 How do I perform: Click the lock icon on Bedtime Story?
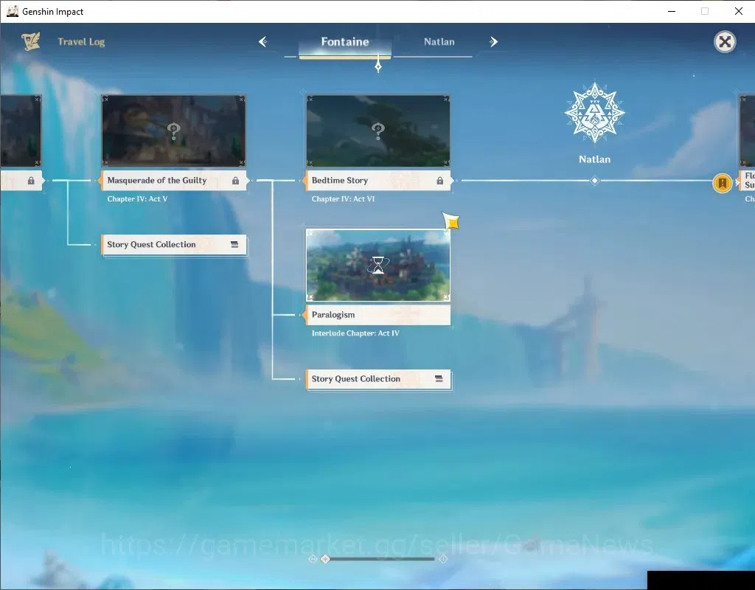pos(439,181)
